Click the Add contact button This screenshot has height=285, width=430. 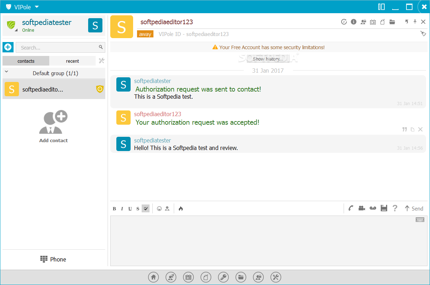pyautogui.click(x=54, y=126)
